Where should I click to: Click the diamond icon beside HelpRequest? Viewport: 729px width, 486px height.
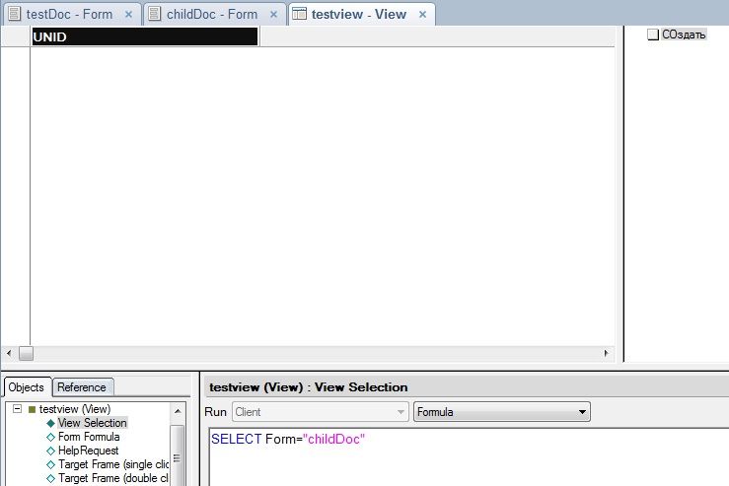[50, 451]
